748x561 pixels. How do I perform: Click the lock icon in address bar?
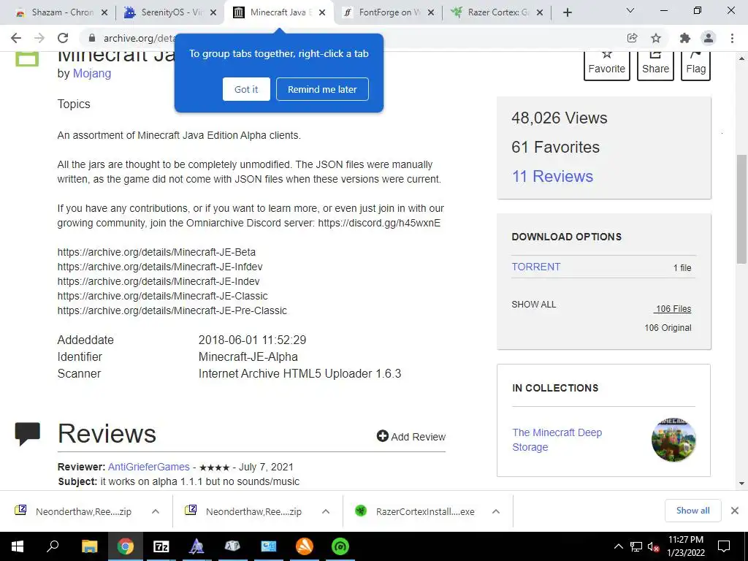click(x=92, y=38)
